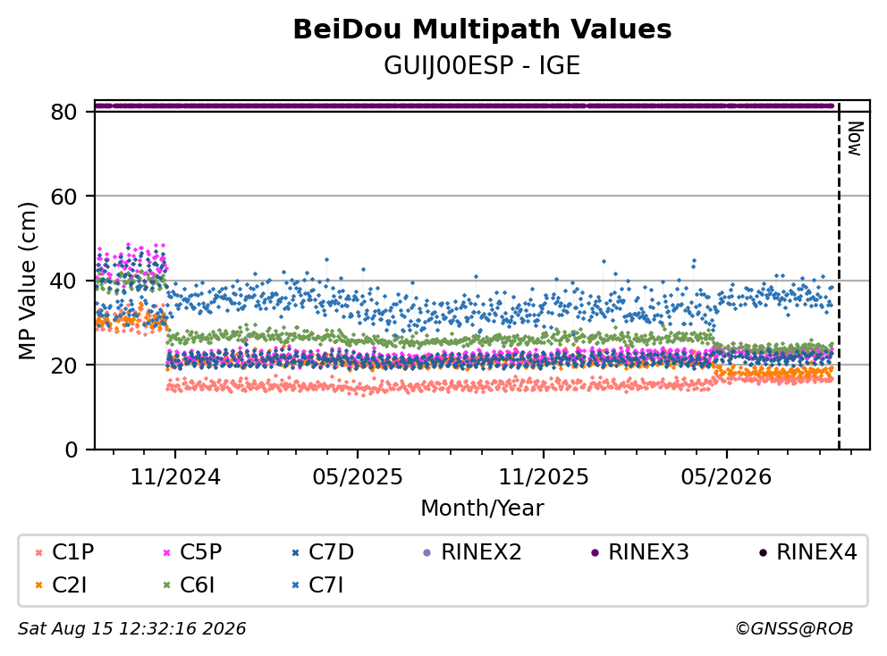Image resolution: width=887 pixels, height=656 pixels.
Task: Click the 0 y-axis tick label
Action: point(72,450)
